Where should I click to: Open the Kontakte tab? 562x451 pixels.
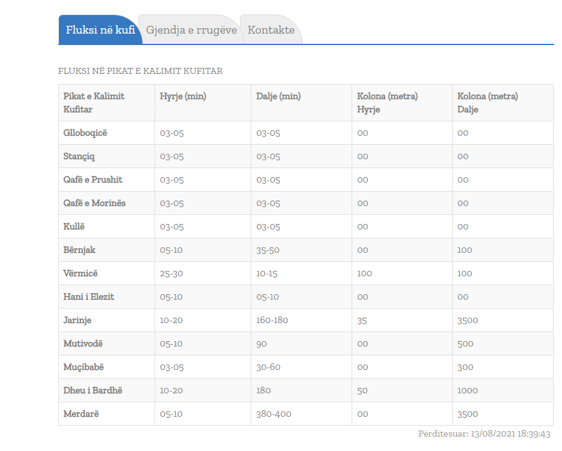[x=271, y=30]
